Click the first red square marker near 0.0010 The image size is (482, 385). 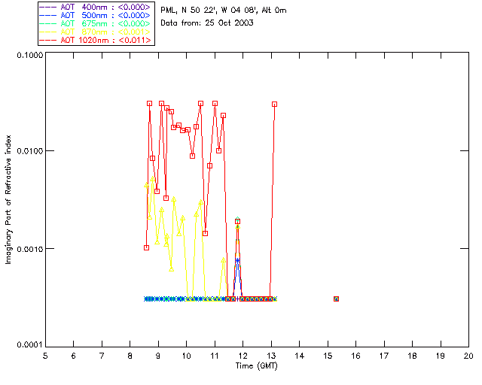(147, 247)
